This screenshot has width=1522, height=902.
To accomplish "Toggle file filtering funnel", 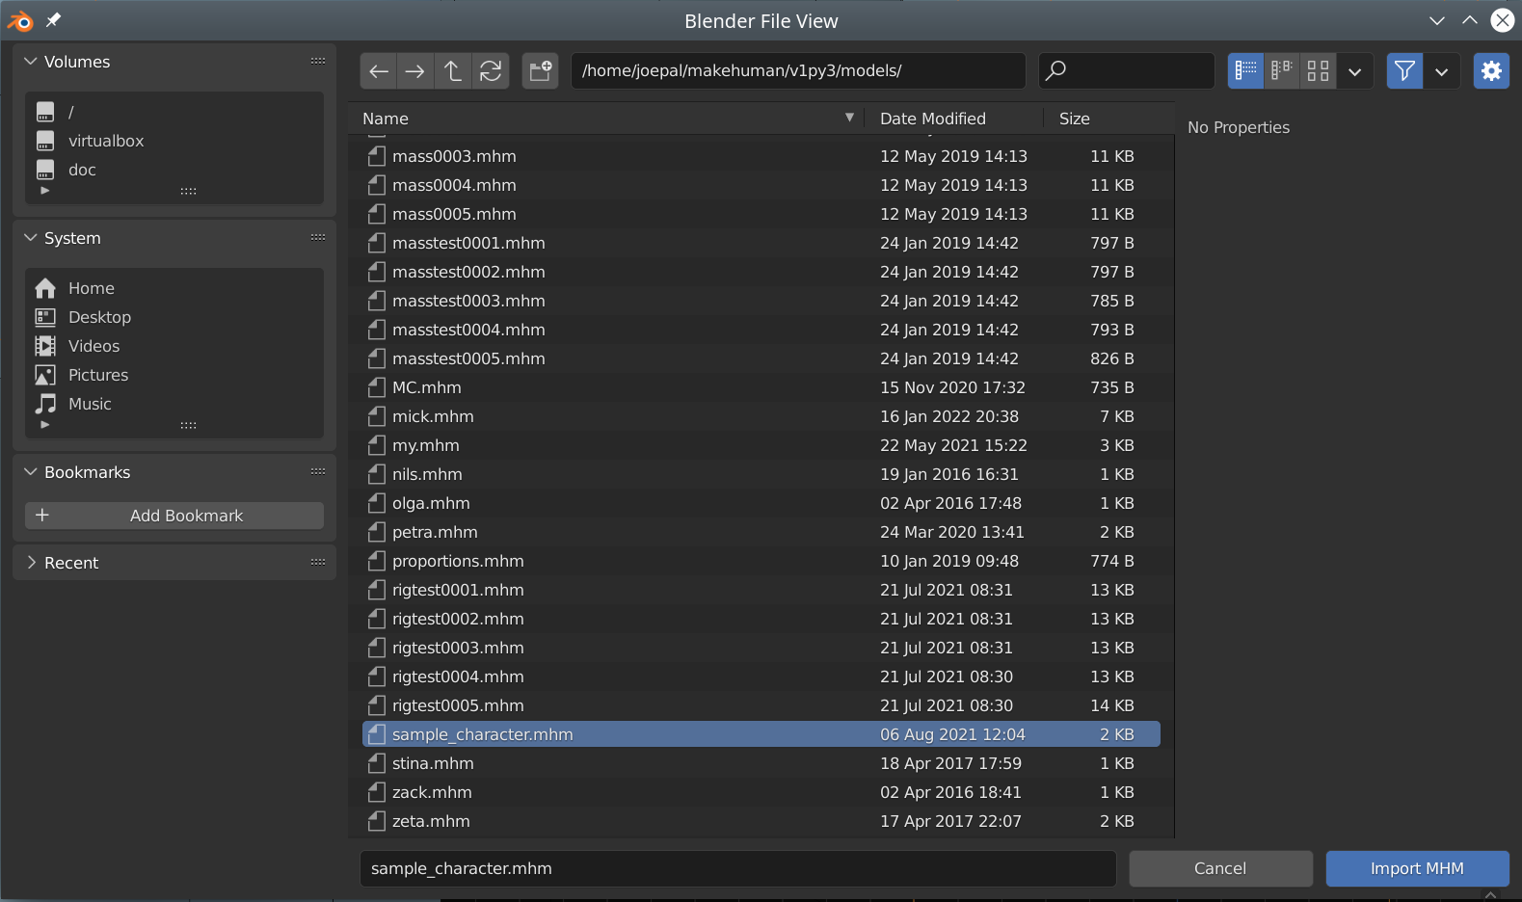I will 1404,70.
